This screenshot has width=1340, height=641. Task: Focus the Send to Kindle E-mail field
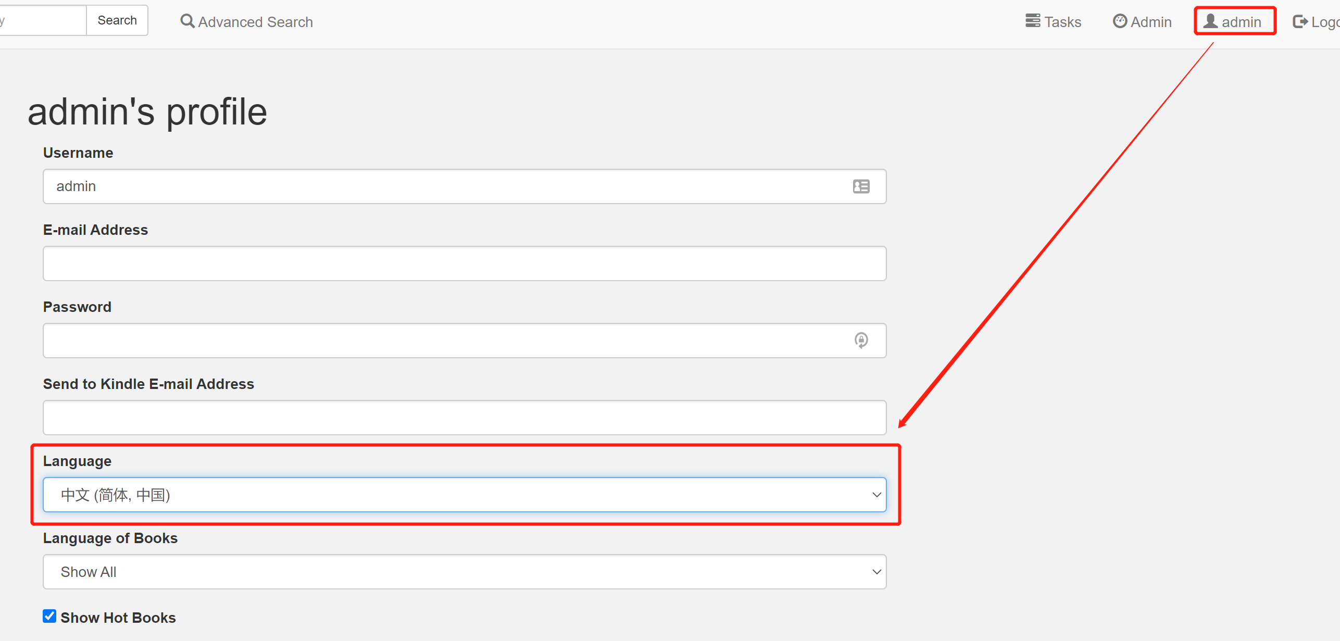[465, 418]
